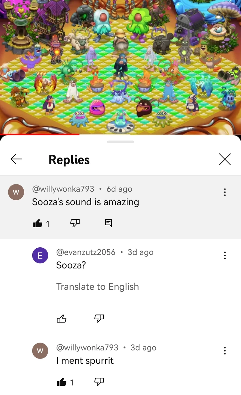Image resolution: width=241 pixels, height=395 pixels.
Task: Tap the sheet drag handle above Replies
Action: (120, 142)
